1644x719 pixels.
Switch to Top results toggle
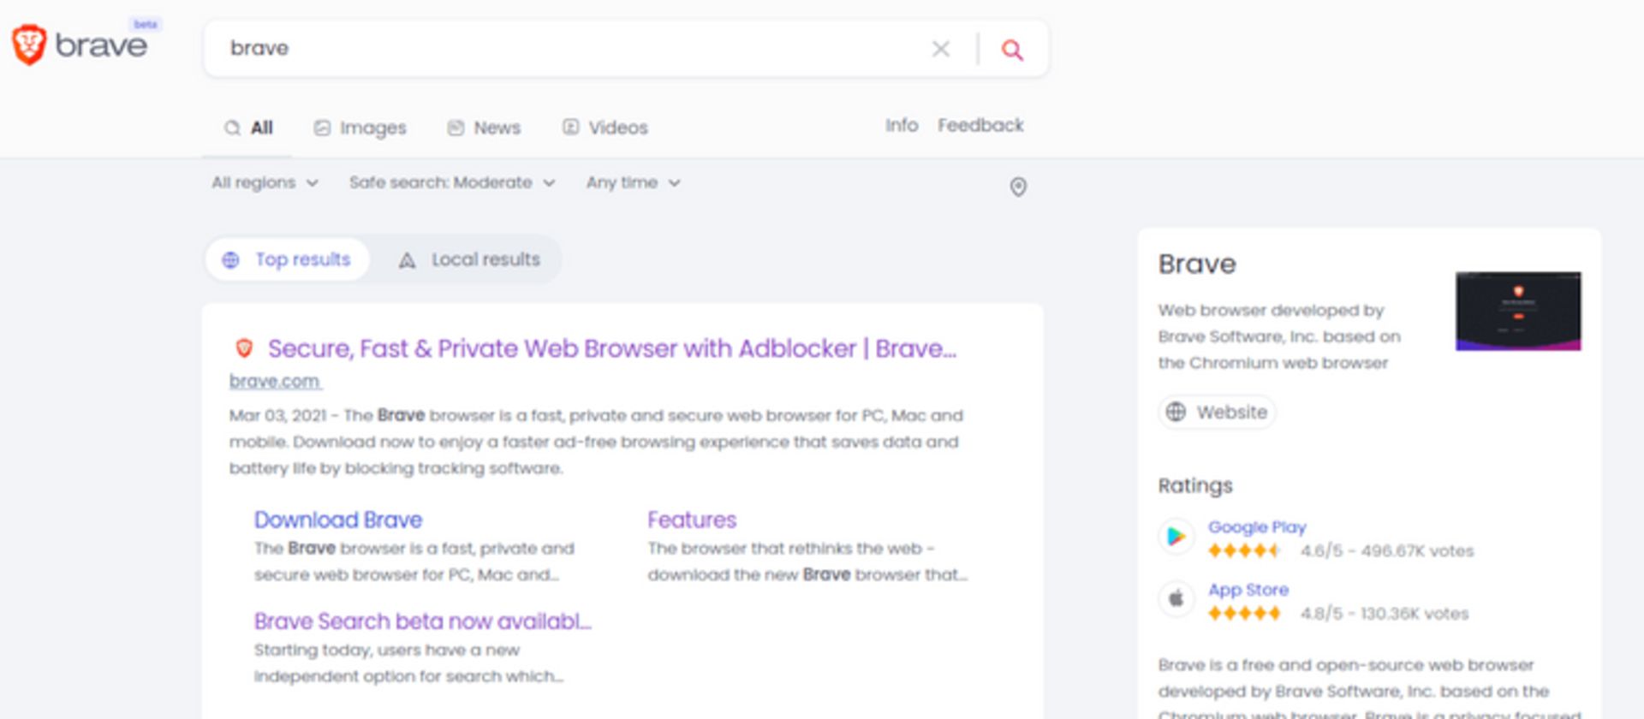point(287,259)
